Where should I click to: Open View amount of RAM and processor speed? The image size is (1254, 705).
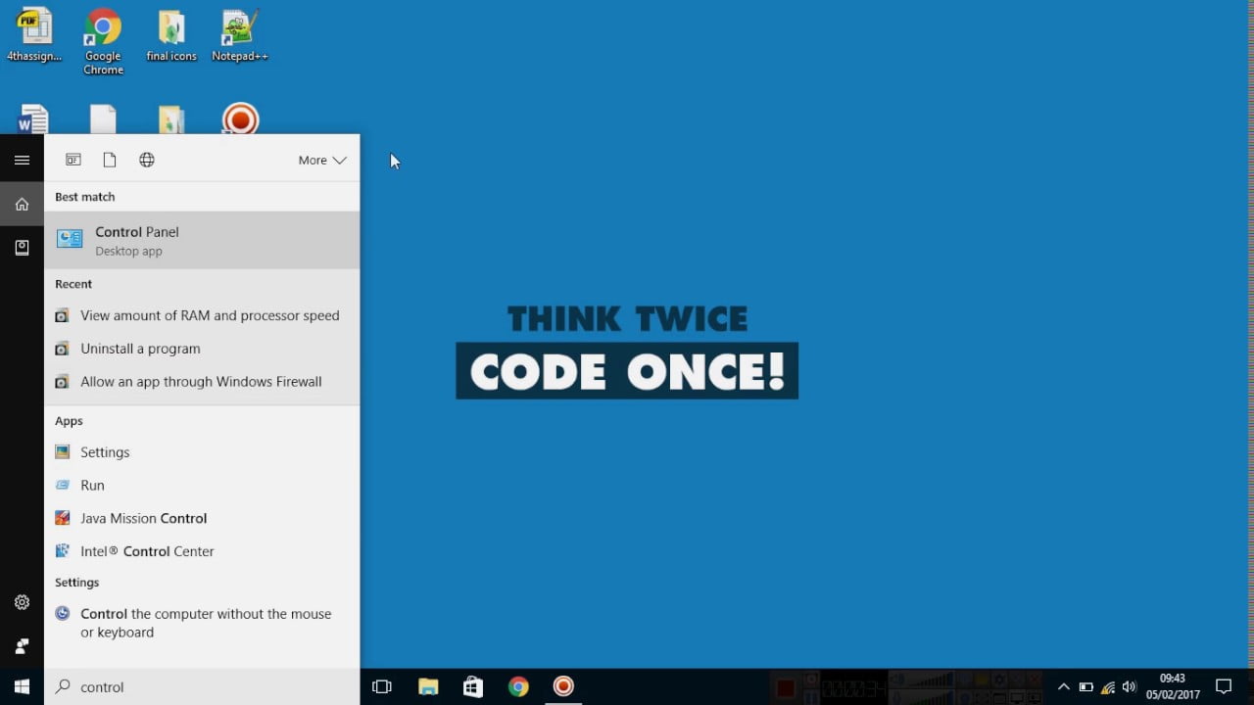click(209, 315)
